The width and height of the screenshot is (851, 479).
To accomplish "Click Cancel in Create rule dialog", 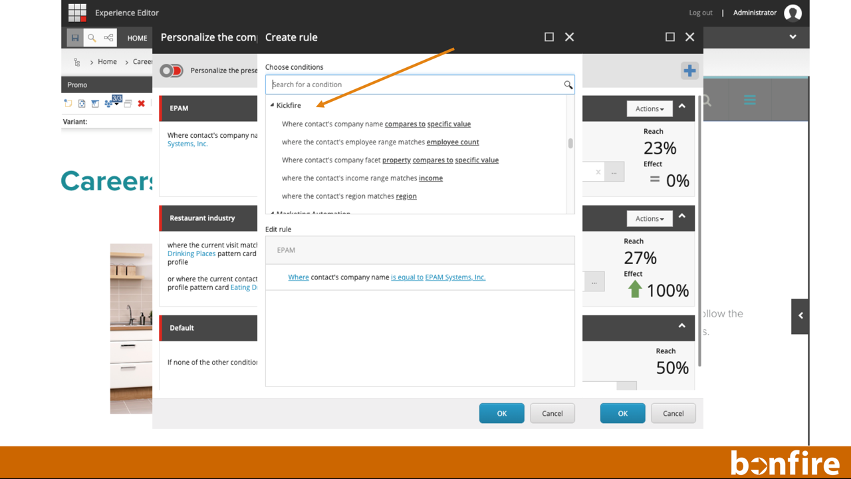I will coord(552,413).
